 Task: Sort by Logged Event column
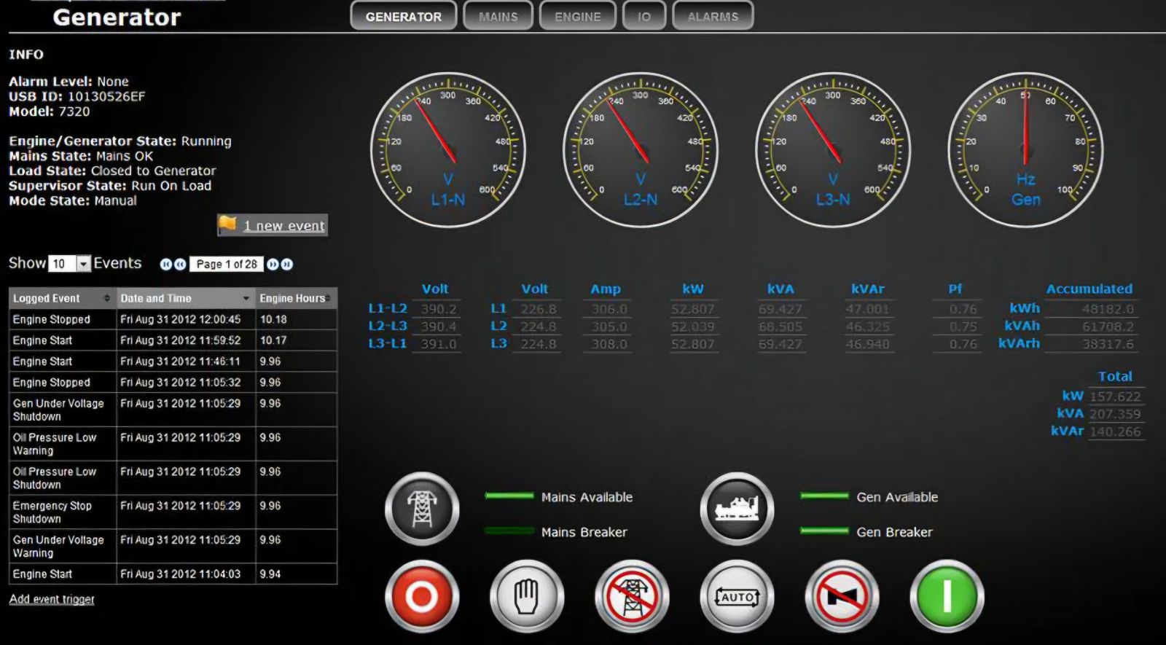pyautogui.click(x=62, y=298)
